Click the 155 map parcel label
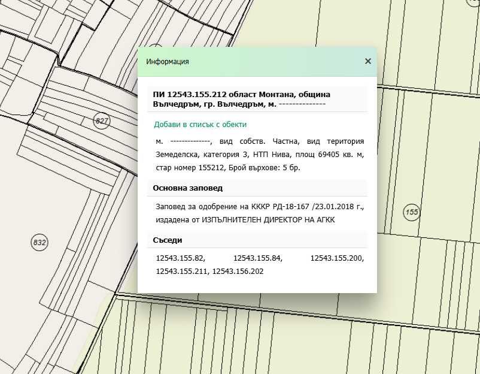 412,212
